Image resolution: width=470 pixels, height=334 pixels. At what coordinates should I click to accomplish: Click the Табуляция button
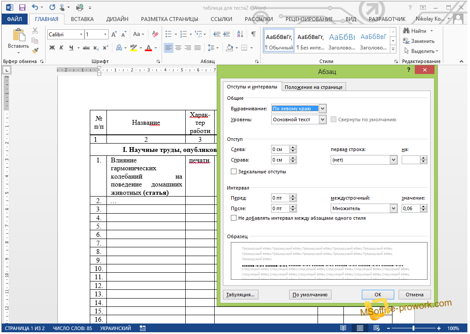240,295
